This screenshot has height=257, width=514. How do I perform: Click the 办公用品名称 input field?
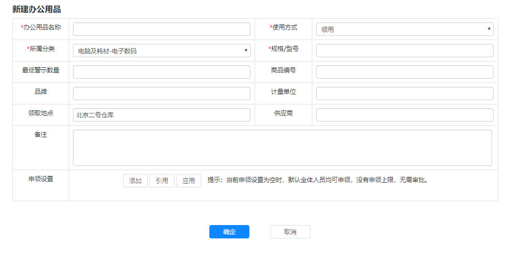[x=161, y=29]
